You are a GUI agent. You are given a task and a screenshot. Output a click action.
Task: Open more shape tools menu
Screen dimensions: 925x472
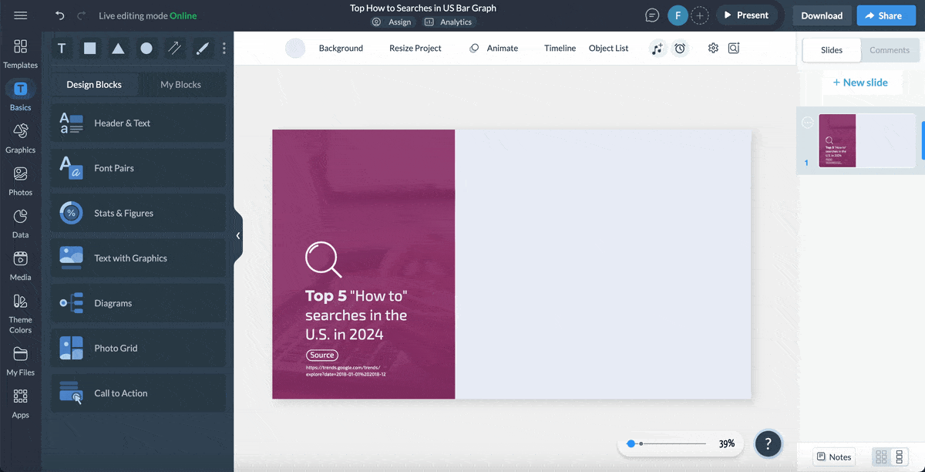[224, 49]
